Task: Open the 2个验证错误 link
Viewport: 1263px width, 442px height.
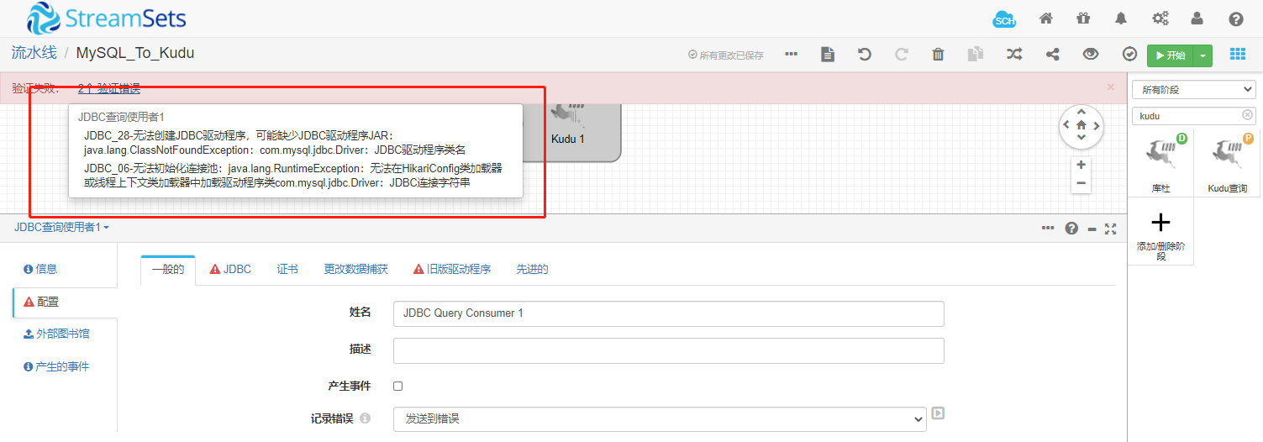Action: coord(108,88)
